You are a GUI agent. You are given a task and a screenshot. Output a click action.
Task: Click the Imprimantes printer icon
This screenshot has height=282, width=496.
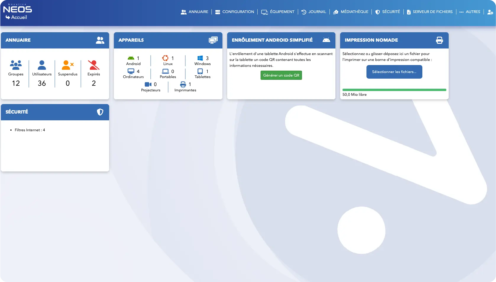183,84
